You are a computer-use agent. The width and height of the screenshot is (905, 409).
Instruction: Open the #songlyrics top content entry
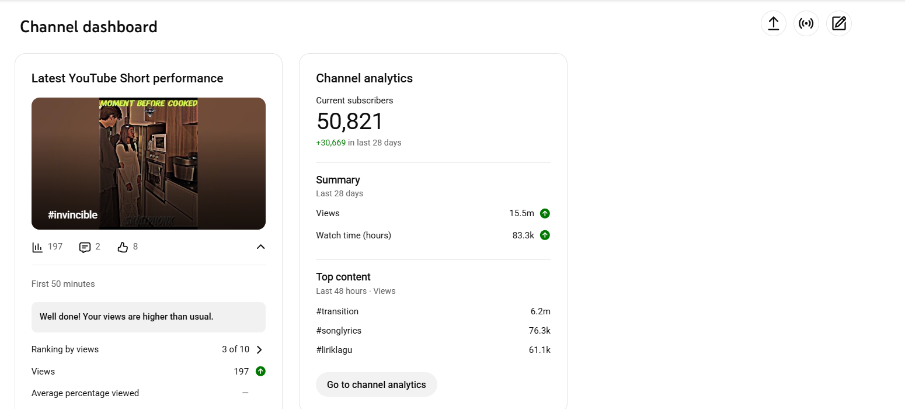[x=339, y=331]
